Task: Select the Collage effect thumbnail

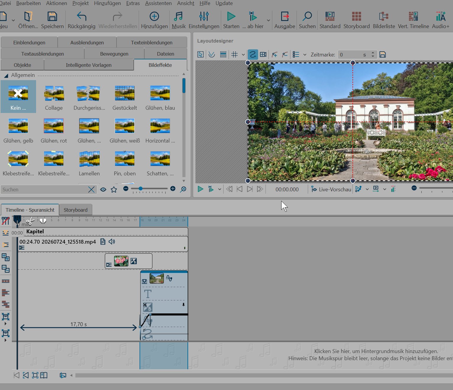Action: 54,97
